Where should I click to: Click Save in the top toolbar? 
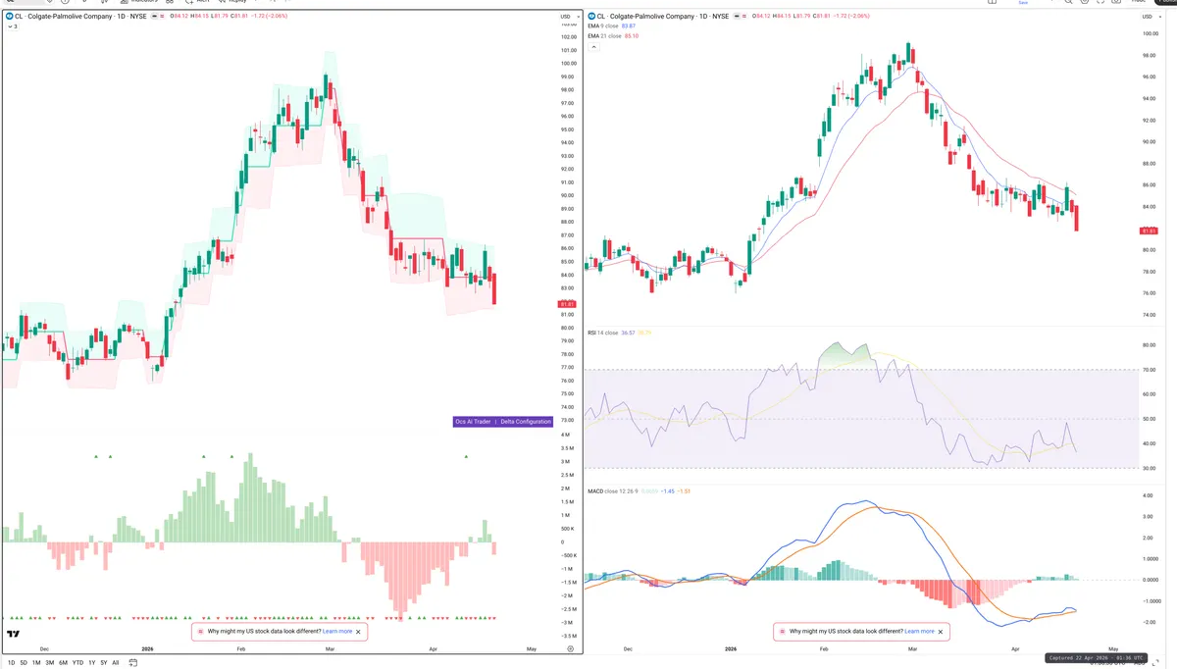pos(1024,3)
